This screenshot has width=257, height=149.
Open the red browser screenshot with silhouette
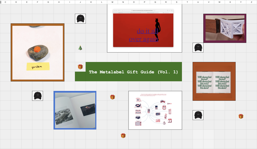pyautogui.click(x=145, y=28)
